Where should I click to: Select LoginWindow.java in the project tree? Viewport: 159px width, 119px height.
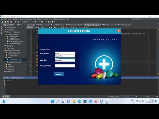[15, 60]
